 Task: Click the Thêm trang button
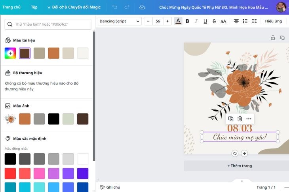240,166
